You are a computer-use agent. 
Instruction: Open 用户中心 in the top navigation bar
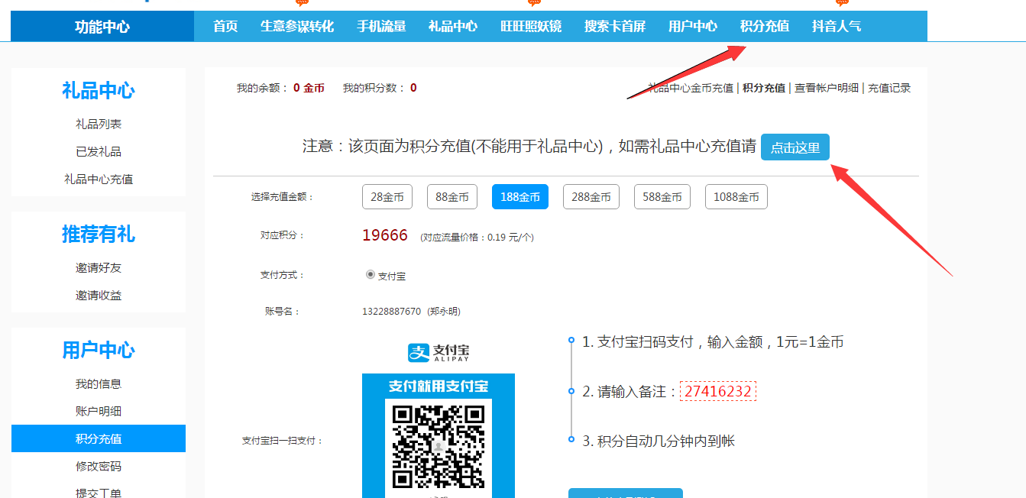point(693,26)
